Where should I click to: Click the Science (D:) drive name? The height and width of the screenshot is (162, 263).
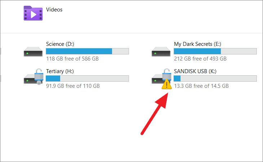pos(60,44)
